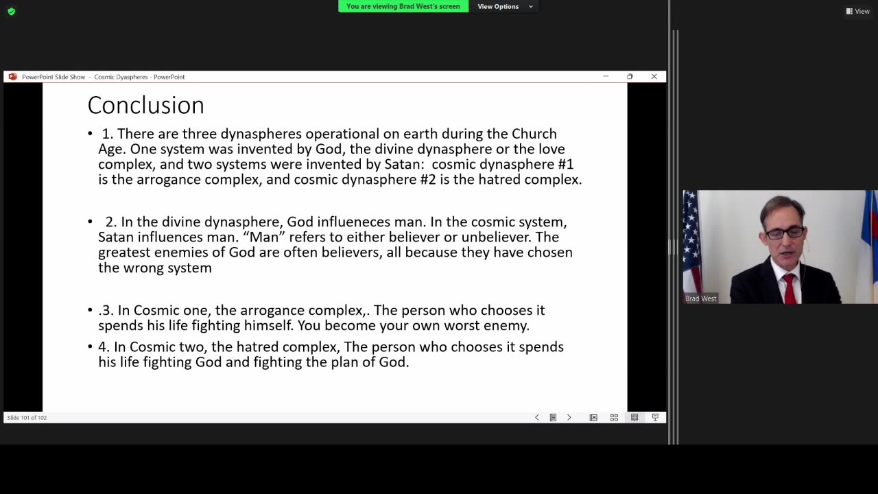Click the paragraph starting '4. In Cosmic two'
This screenshot has width=878, height=494.
331,354
